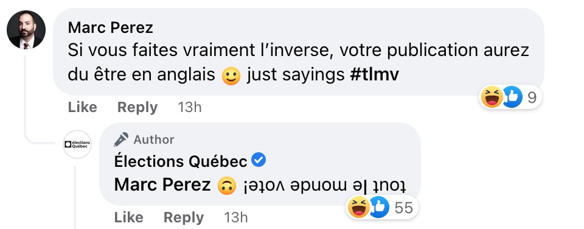Click the Haha reaction icon on Marc's comment
This screenshot has width=584, height=229.
(x=492, y=97)
